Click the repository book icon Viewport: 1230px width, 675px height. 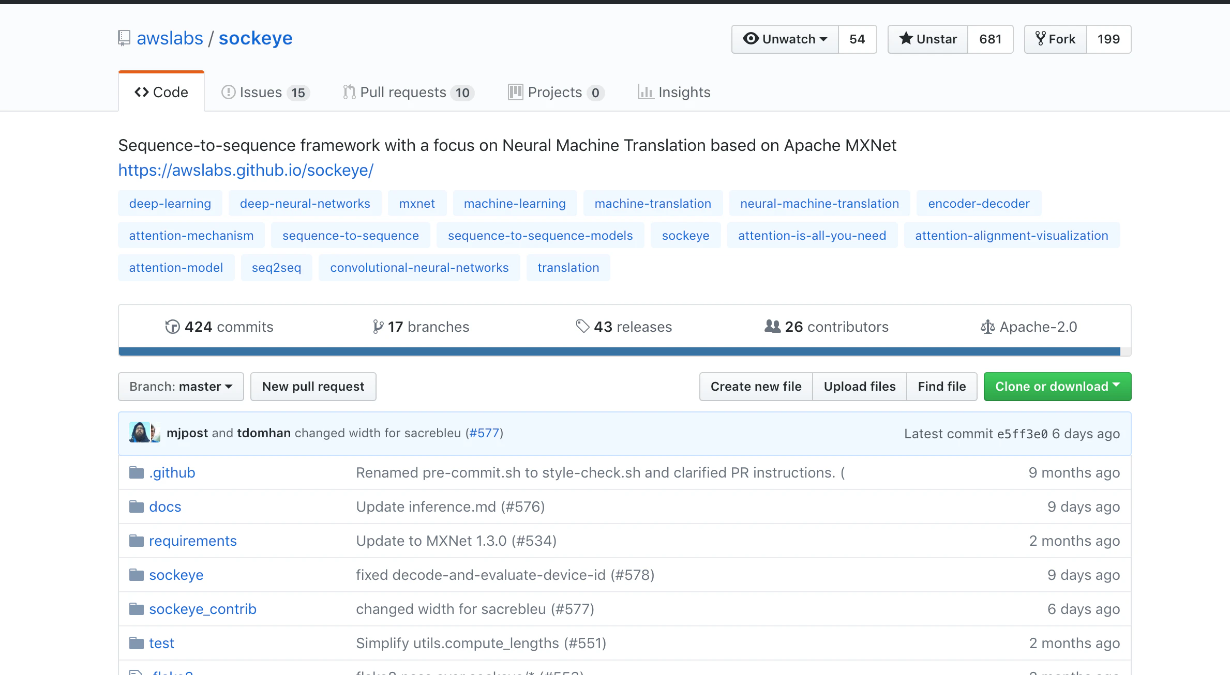click(x=124, y=38)
